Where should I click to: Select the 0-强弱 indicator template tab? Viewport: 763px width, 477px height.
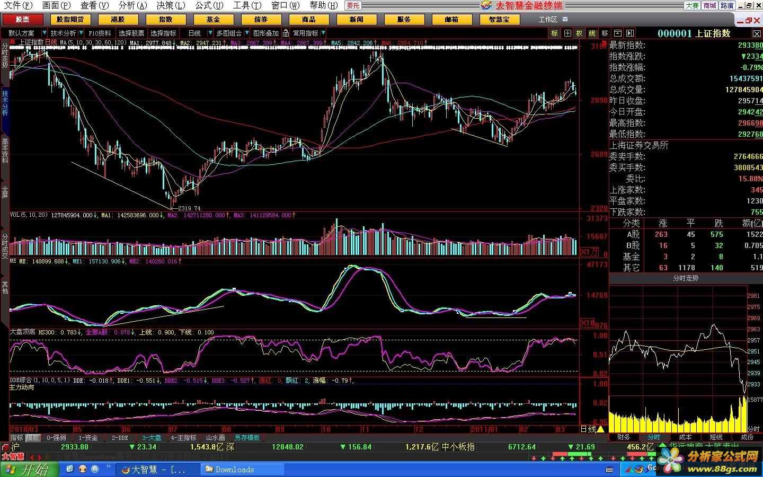(x=56, y=438)
